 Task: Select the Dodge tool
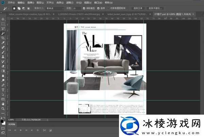(x=3, y=80)
